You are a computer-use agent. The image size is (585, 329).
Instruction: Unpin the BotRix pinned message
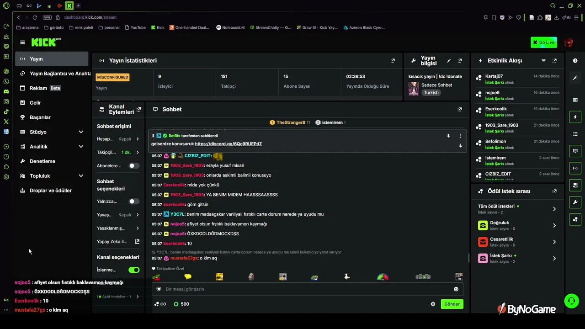click(x=448, y=136)
